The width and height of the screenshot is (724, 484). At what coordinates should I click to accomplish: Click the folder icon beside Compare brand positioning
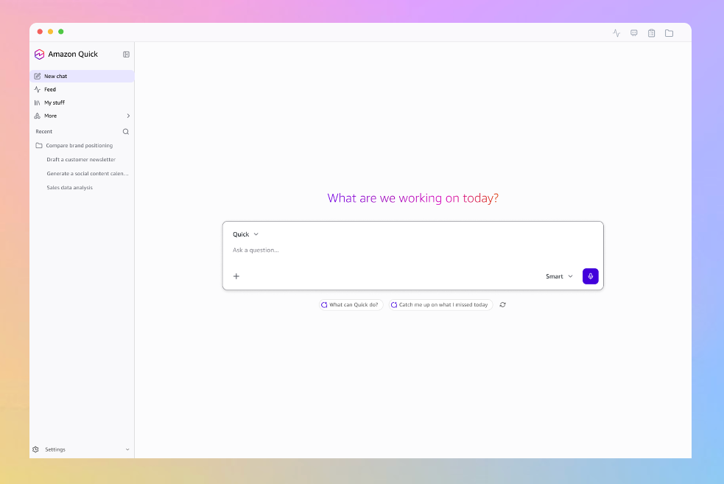pos(39,145)
